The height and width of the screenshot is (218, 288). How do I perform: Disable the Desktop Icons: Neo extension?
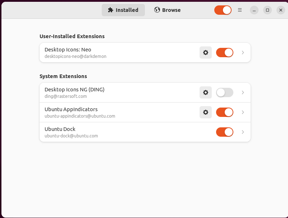pos(225,53)
